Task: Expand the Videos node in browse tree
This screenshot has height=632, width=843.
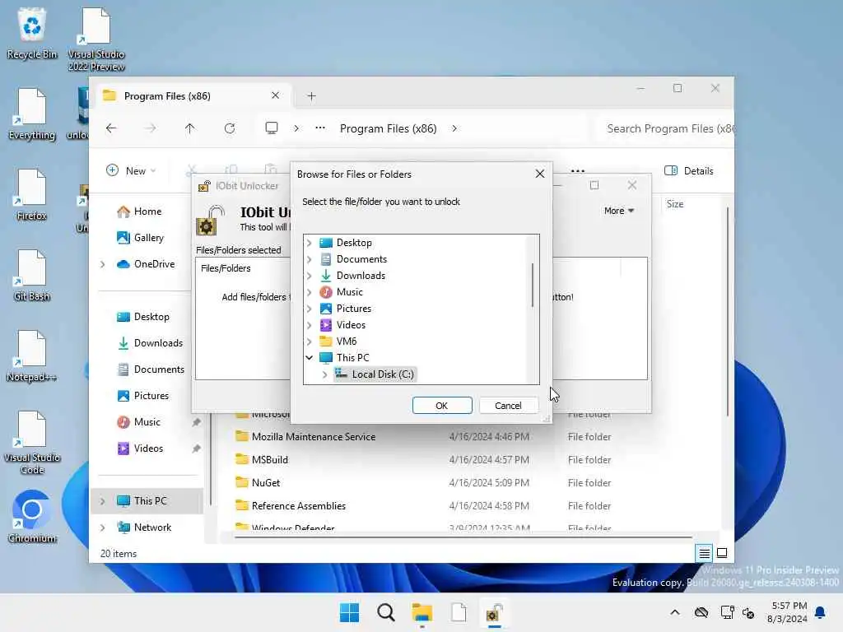Action: pos(310,325)
